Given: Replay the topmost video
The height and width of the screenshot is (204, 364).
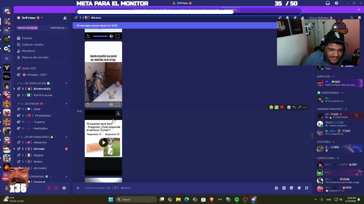Looking at the screenshot, I should pyautogui.click(x=88, y=36).
